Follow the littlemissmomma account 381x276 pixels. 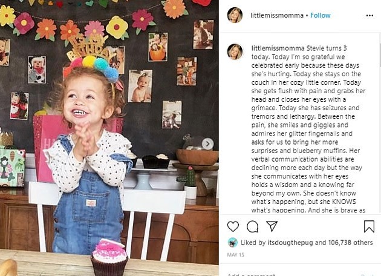[321, 15]
